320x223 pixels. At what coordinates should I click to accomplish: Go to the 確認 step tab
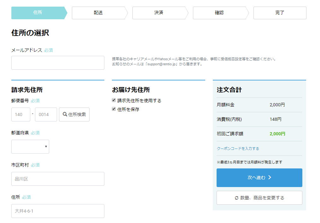[221, 13]
